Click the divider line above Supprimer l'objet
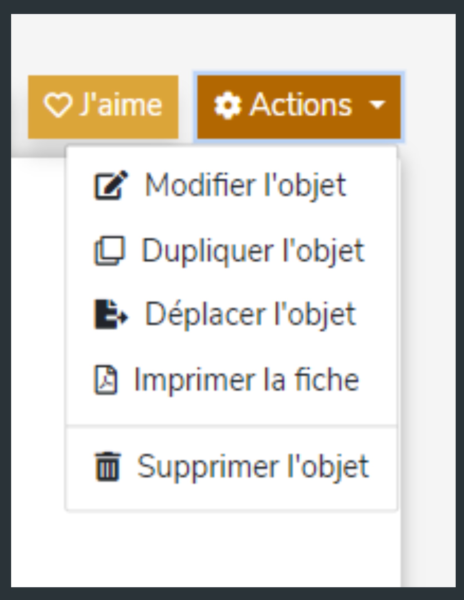 coord(231,425)
